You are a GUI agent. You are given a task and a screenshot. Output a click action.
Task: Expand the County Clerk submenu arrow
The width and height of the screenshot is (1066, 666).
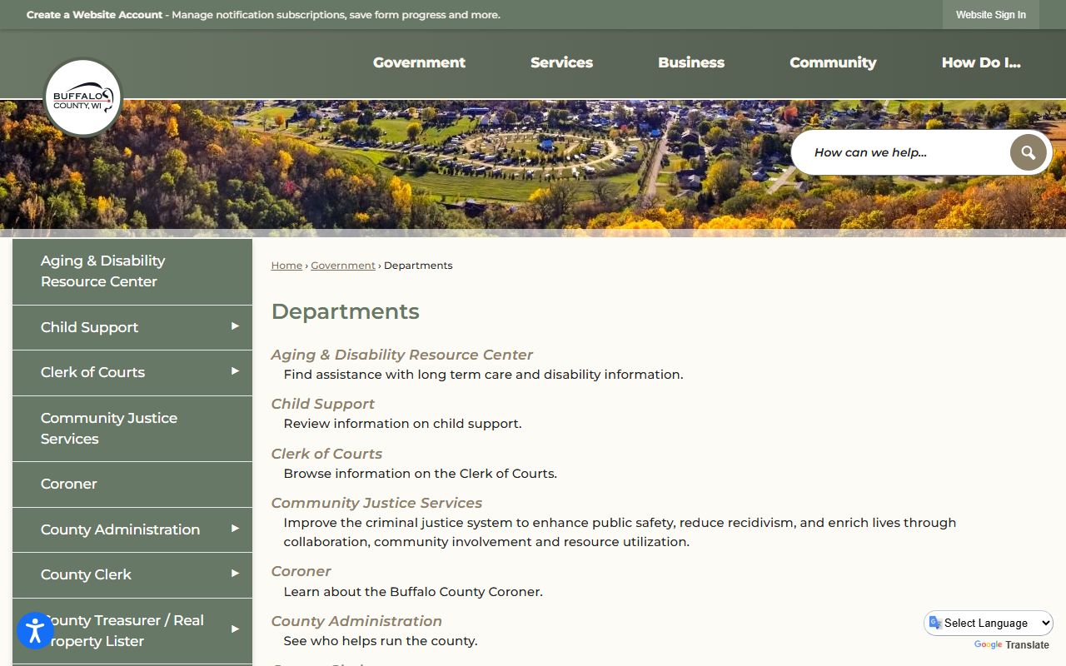pos(235,574)
